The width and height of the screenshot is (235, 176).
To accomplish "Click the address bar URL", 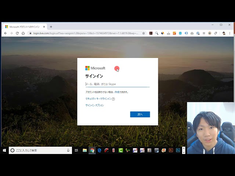I will (86, 33).
